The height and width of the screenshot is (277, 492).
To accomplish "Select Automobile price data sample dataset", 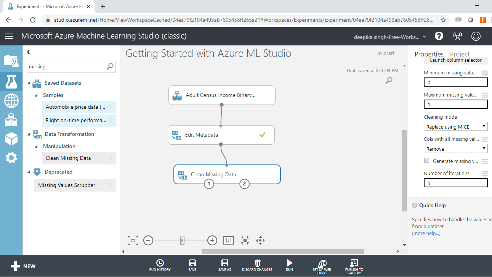I will click(79, 107).
